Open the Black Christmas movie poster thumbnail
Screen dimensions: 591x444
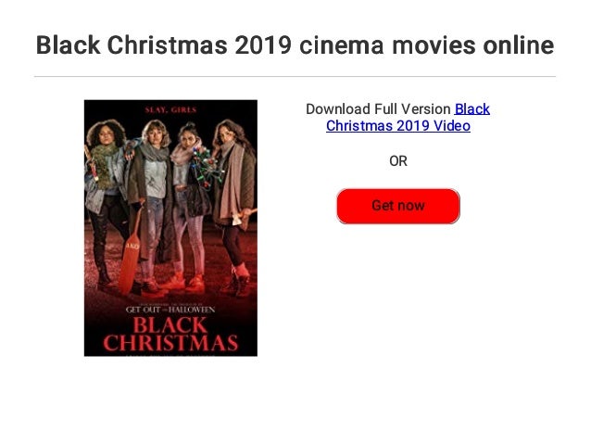tap(170, 228)
